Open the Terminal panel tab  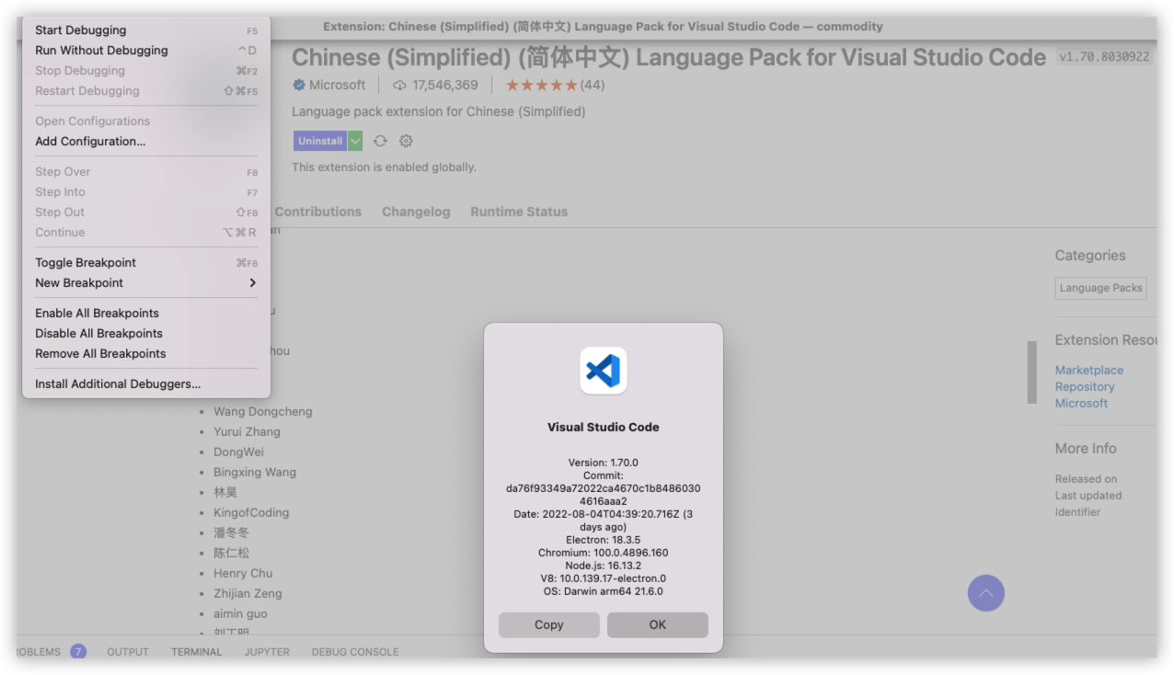tap(195, 651)
